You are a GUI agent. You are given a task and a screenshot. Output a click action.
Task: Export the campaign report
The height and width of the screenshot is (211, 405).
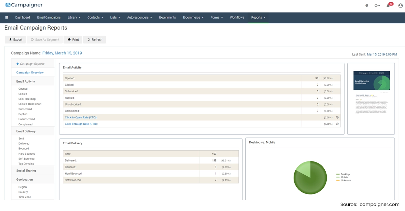pos(15,39)
